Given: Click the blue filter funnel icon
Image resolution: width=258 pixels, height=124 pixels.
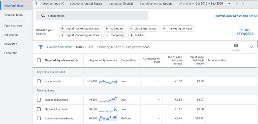Looking at the screenshot, I should (x=41, y=47).
